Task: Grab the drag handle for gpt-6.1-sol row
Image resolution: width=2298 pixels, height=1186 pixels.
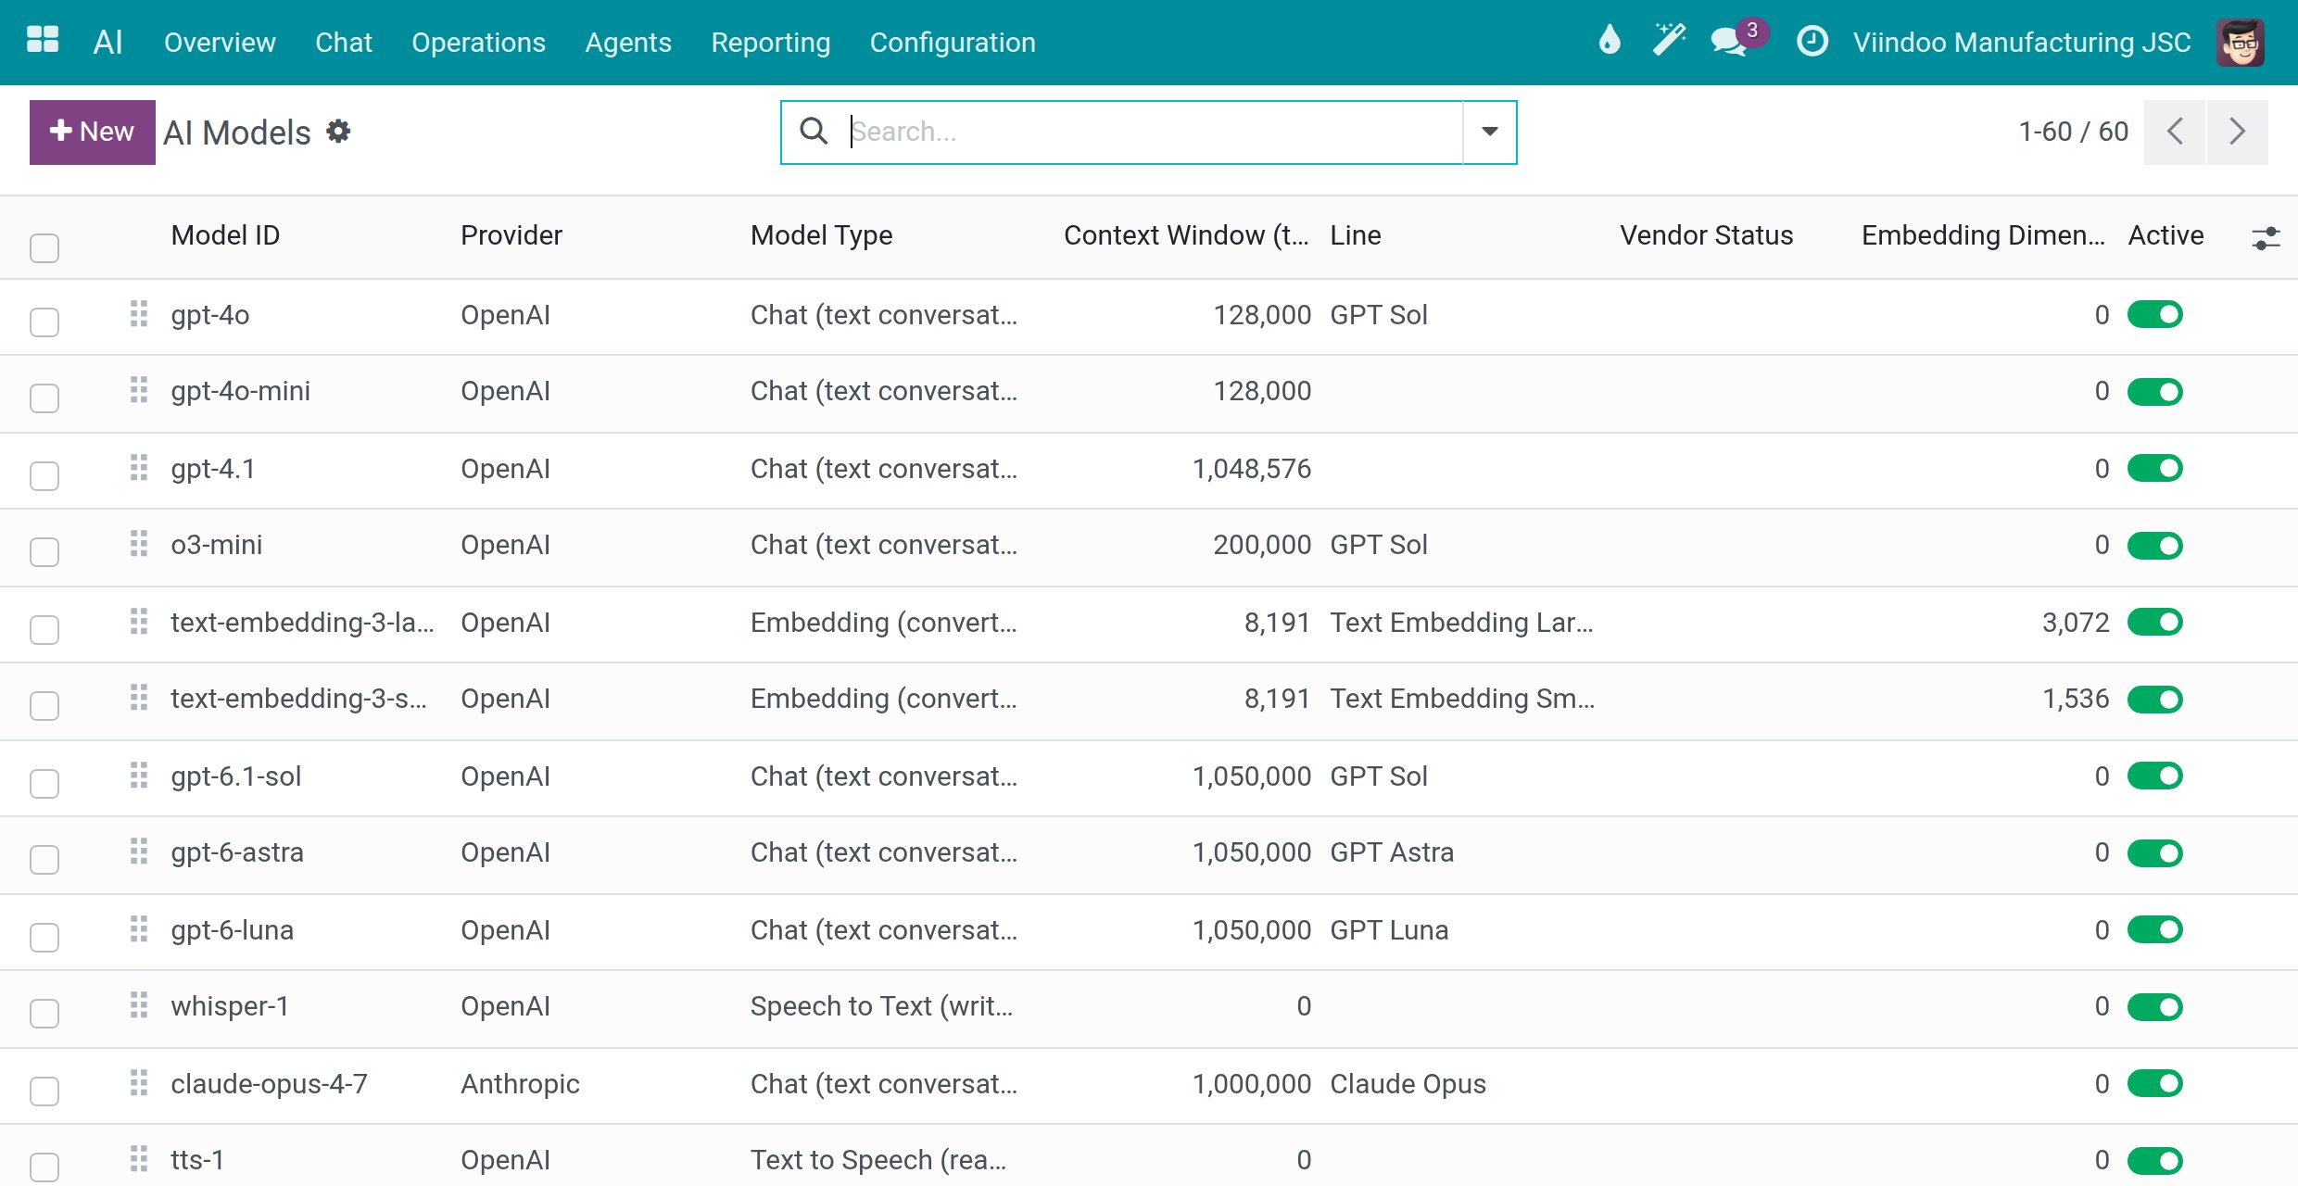Action: click(139, 776)
